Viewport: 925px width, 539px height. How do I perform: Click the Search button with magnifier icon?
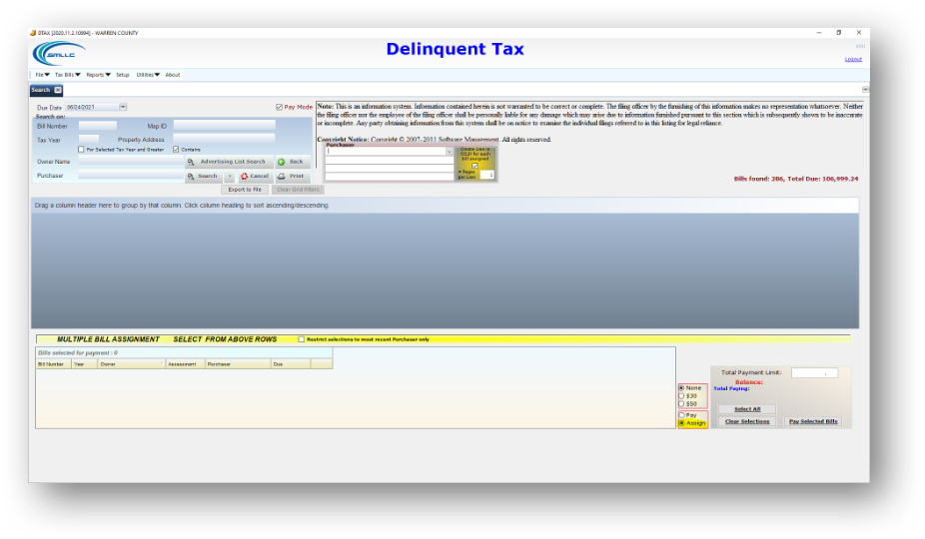click(202, 176)
